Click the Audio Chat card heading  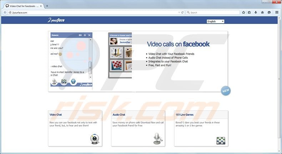pyautogui.click(x=119, y=115)
